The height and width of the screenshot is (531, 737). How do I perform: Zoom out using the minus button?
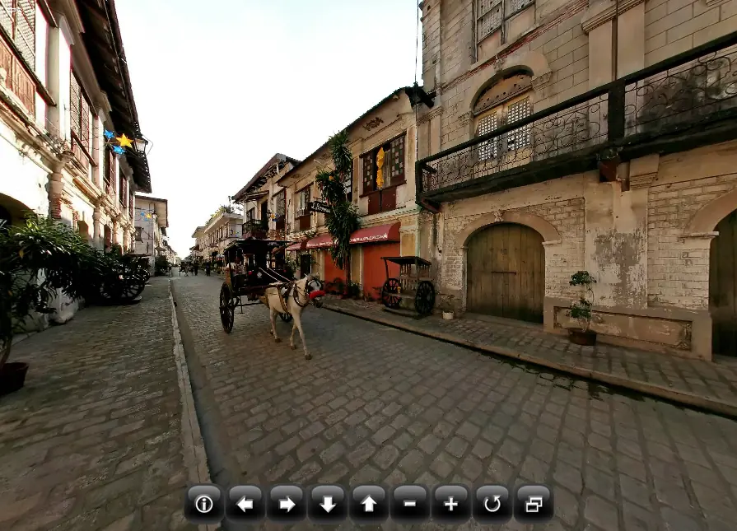[410, 504]
